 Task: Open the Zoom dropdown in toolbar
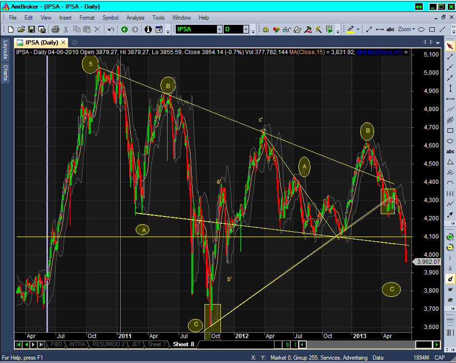click(406, 29)
